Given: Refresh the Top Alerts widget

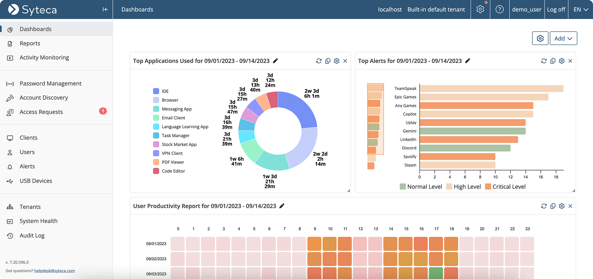Looking at the screenshot, I should (x=544, y=61).
